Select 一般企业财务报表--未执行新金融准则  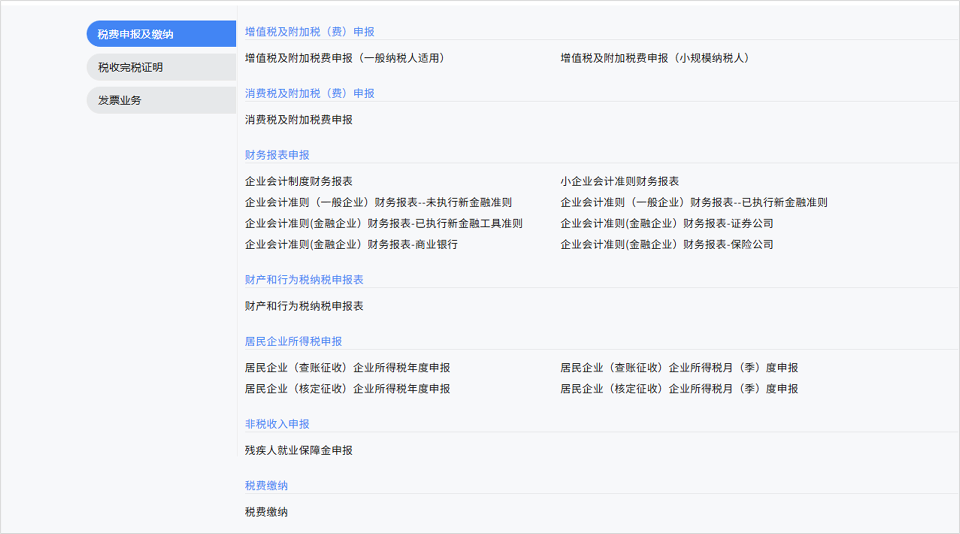(x=378, y=203)
